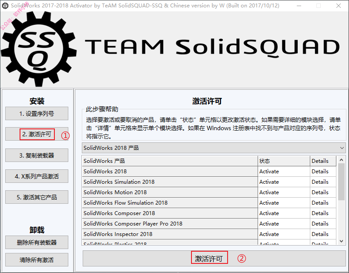The image size is (349, 273).
Task: Select SolidWorks Flow Simulation 2018 product name
Action: tap(170, 203)
